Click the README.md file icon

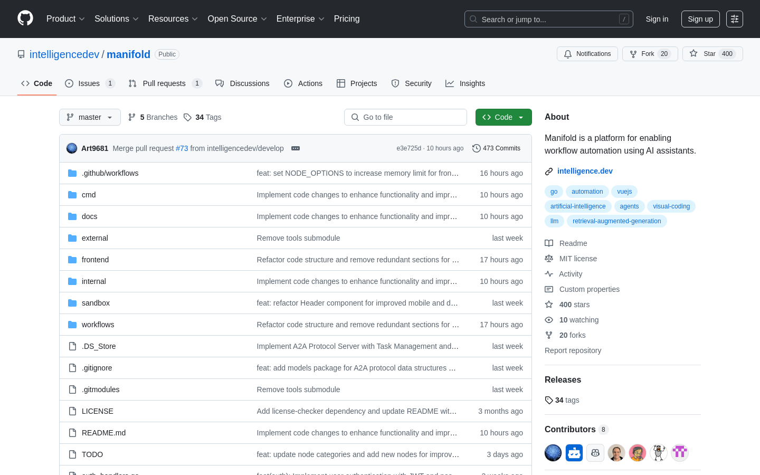72,433
